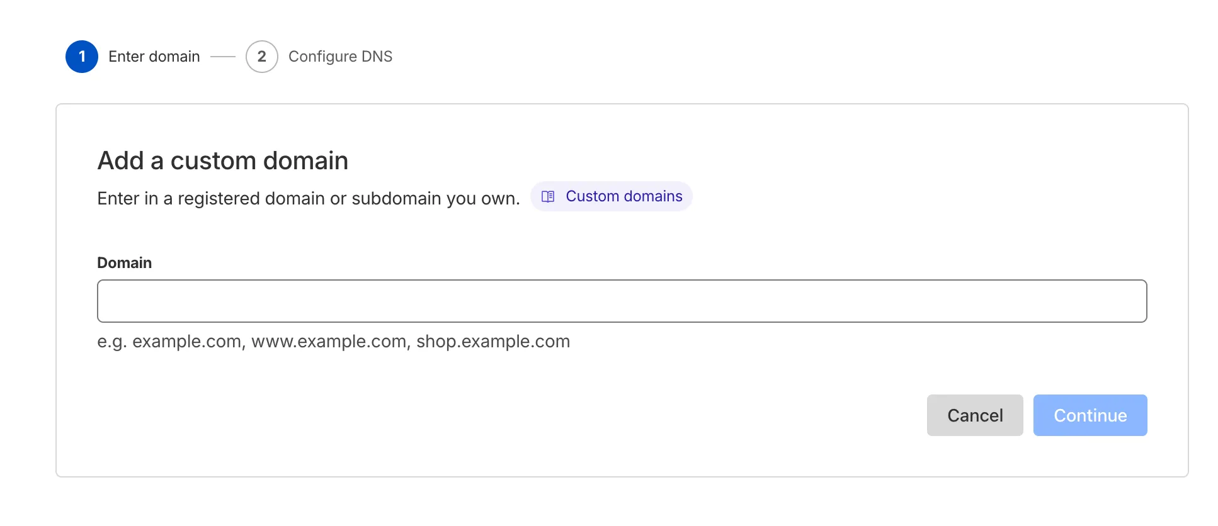Screen dimensions: 1218x526
Task: Click www.example.com in the hint text
Action: click(x=329, y=342)
